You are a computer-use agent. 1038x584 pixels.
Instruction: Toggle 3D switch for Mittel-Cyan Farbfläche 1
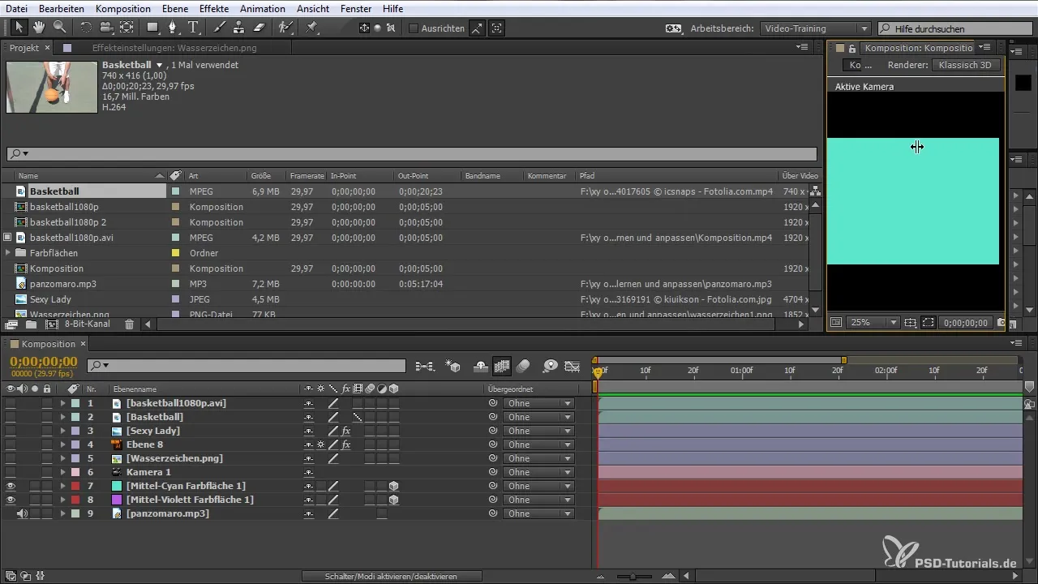coord(393,486)
